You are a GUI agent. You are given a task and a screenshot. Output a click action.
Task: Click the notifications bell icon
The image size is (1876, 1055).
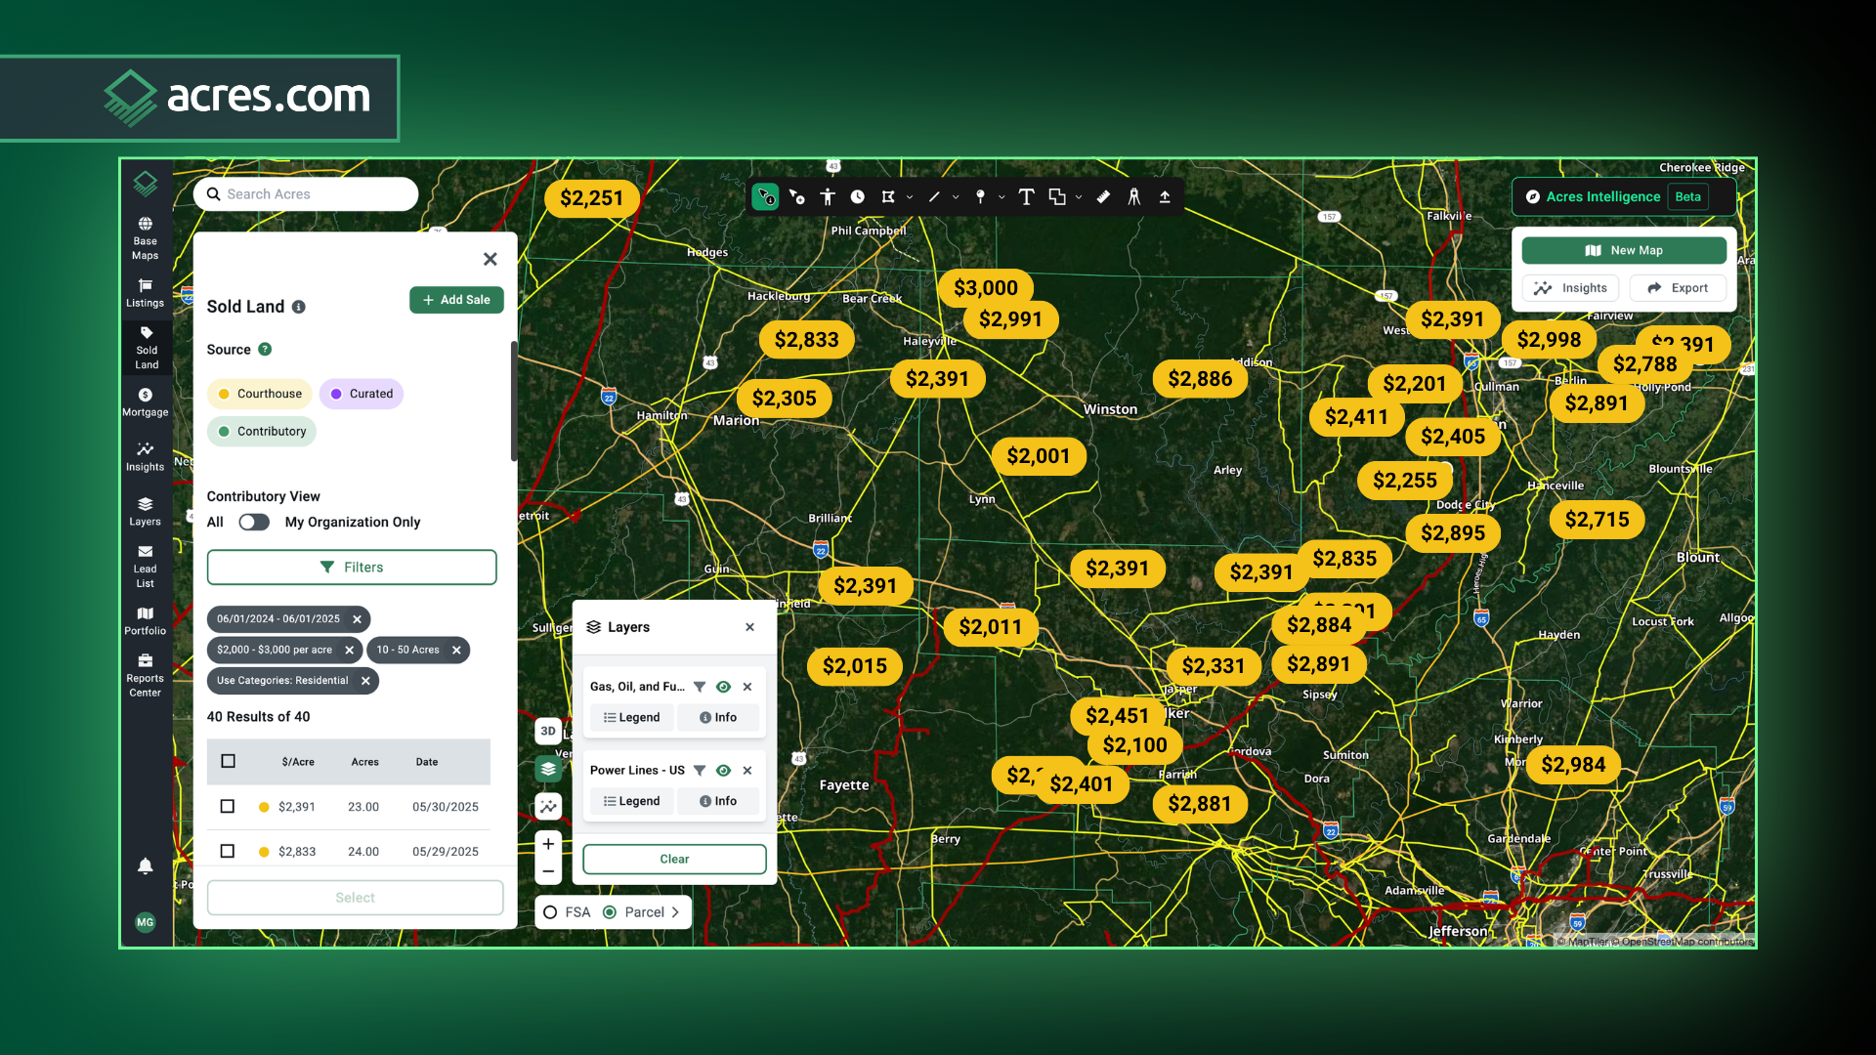[145, 865]
